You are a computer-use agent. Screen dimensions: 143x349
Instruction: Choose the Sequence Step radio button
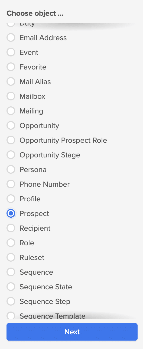tap(11, 302)
